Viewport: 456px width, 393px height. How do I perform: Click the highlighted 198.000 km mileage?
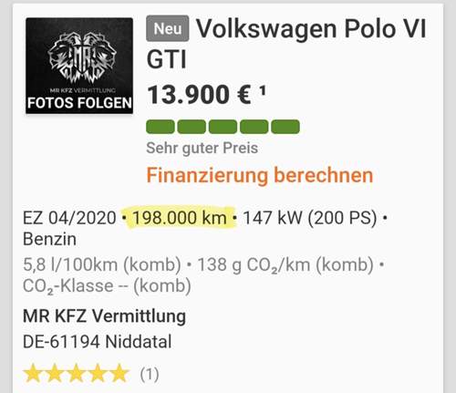180,218
